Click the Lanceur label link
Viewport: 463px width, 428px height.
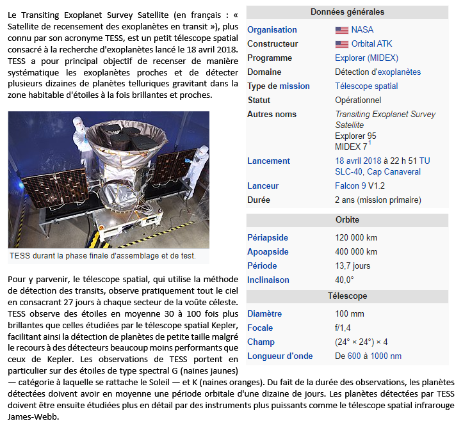tap(263, 186)
